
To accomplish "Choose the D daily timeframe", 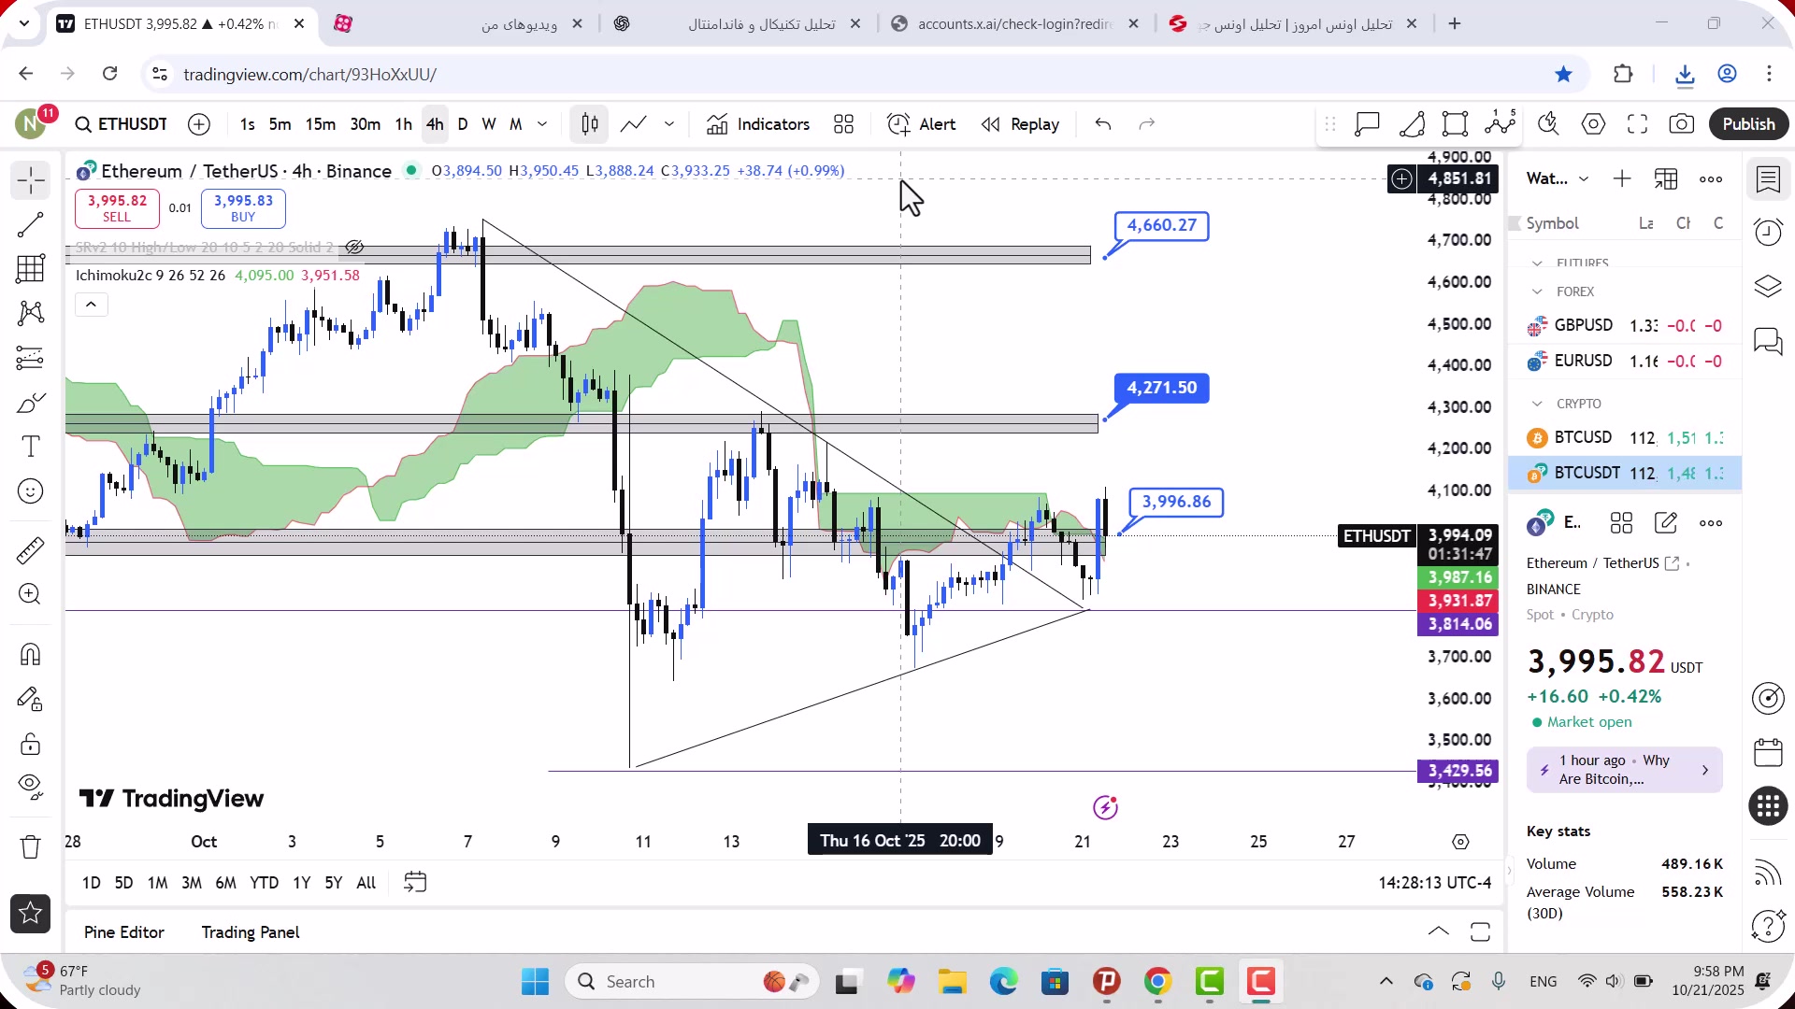I will (x=463, y=124).
